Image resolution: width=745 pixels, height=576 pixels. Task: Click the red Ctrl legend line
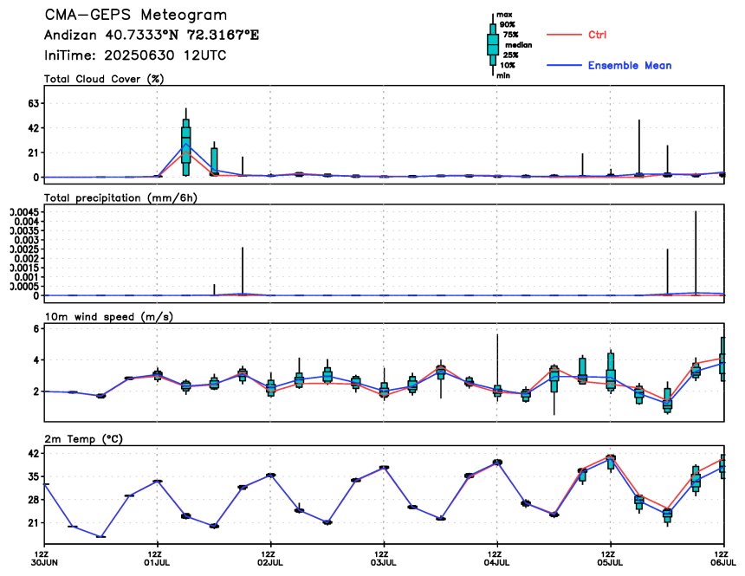[x=564, y=35]
